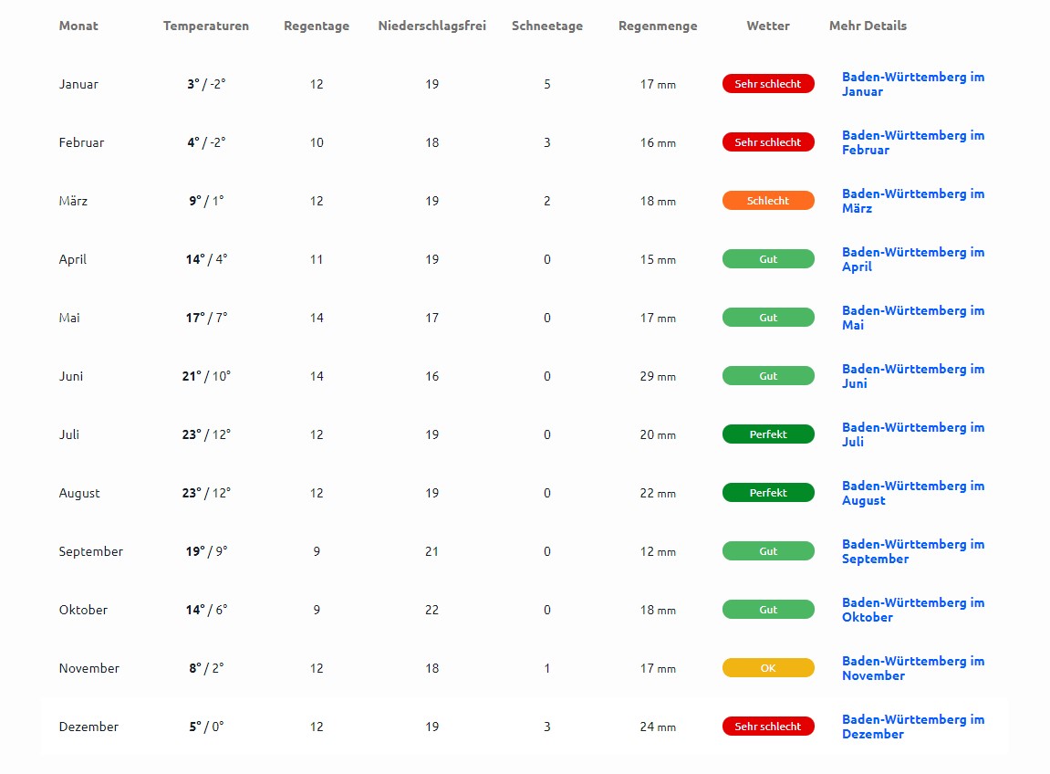Open the Baden-Württemberg im November link
This screenshot has width=1050, height=774.
(x=912, y=668)
